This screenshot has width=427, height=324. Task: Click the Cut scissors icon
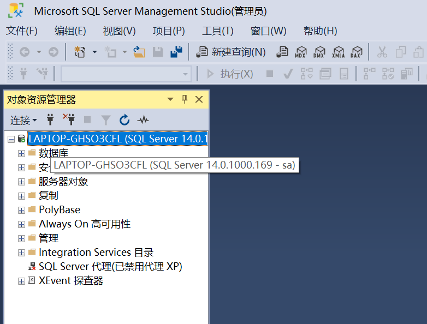(x=382, y=52)
